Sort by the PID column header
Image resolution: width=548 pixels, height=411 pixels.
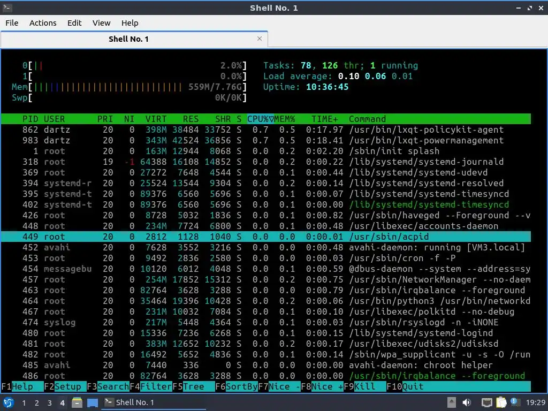point(30,119)
